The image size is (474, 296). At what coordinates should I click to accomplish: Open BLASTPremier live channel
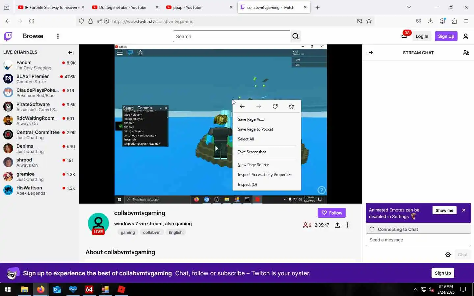point(39,79)
